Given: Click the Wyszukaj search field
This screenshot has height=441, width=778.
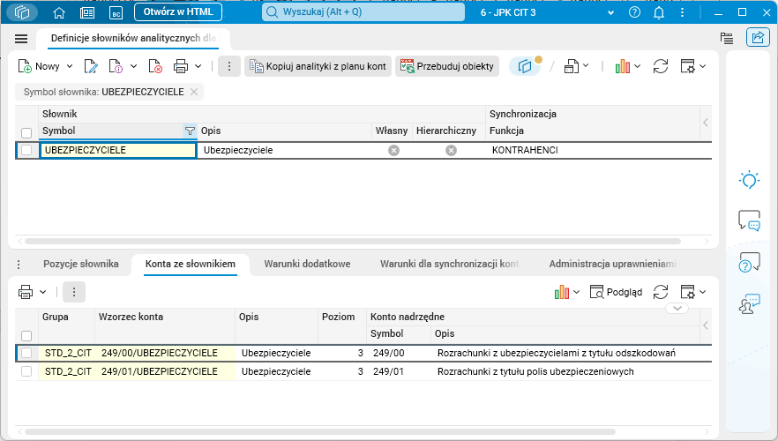Looking at the screenshot, I should click(x=363, y=11).
